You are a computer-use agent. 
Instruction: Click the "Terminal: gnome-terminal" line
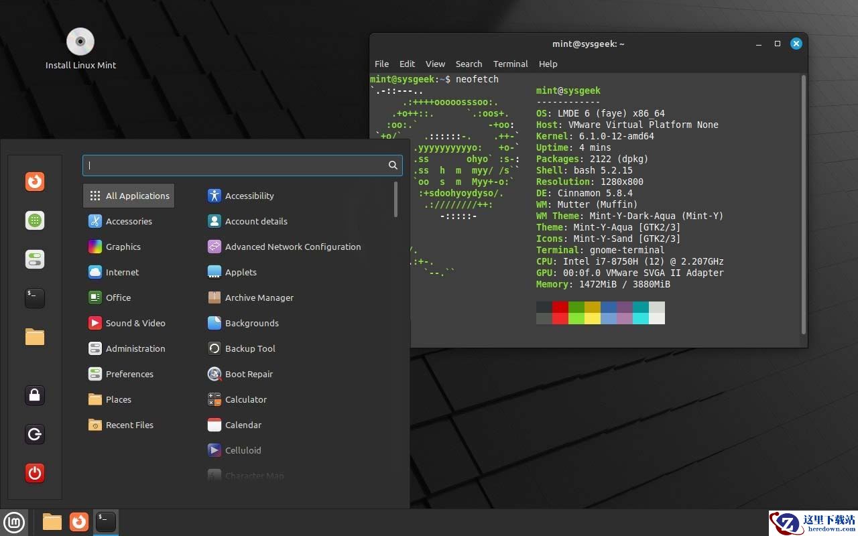(601, 250)
